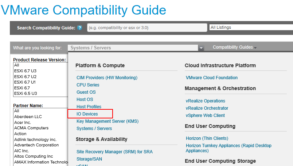Open Horizon Turnkey Appliances (Rapid Desktop Appliances)
The image size is (293, 166).
228,148
